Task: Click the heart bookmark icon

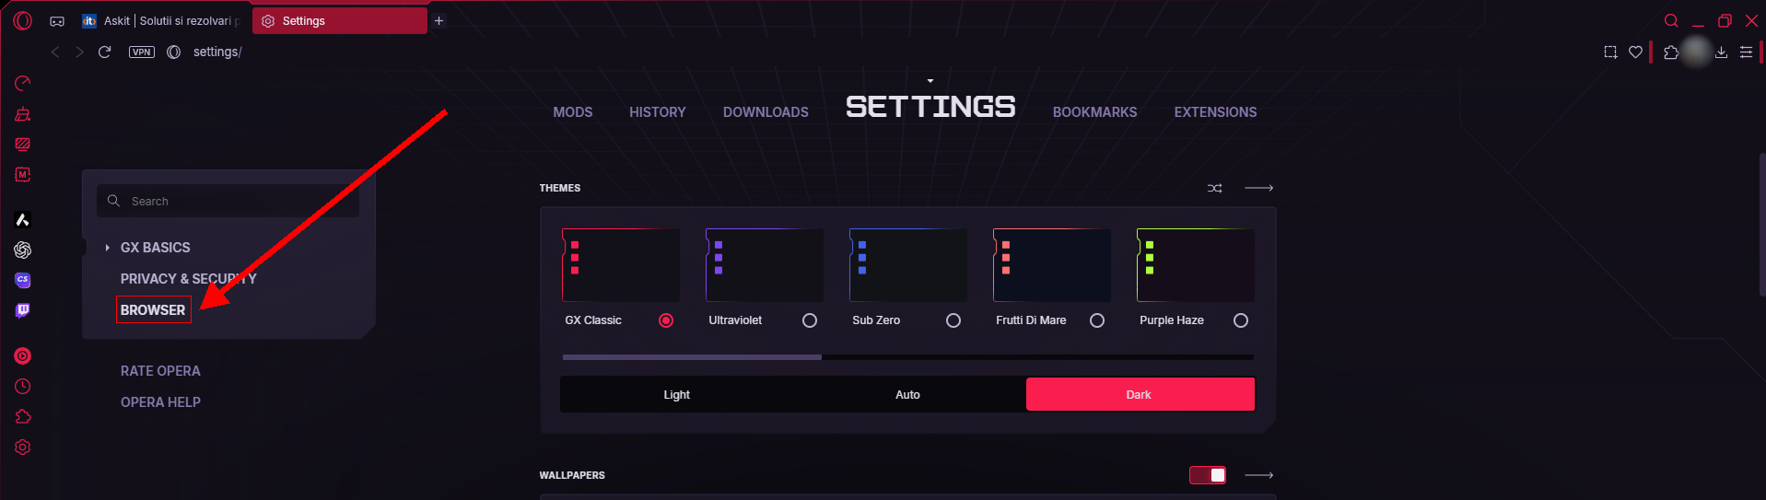Action: click(1635, 52)
